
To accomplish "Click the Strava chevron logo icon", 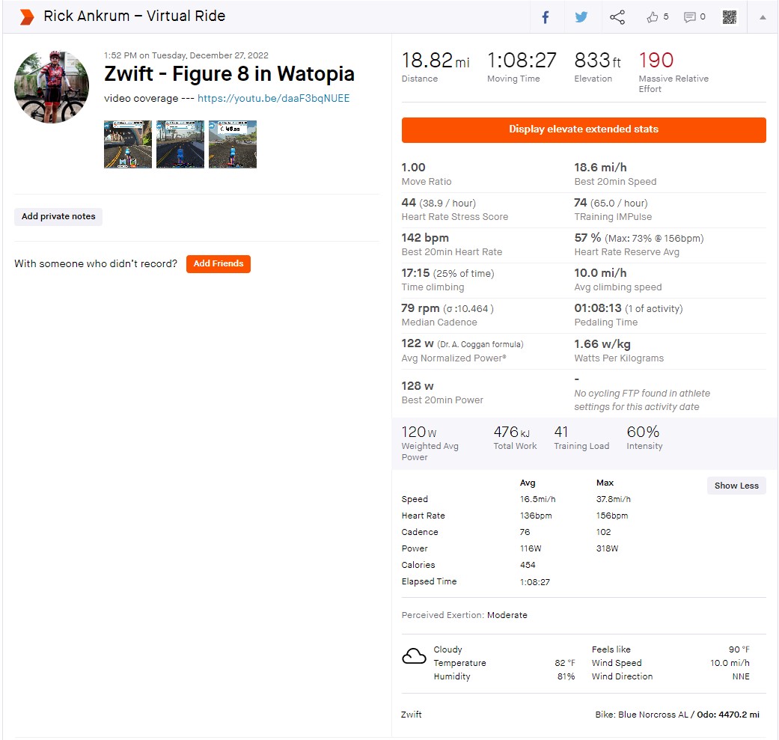I will click(x=27, y=16).
